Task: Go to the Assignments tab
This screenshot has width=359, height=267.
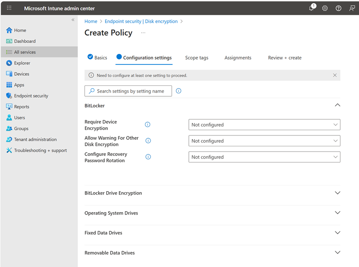Action: click(x=237, y=58)
